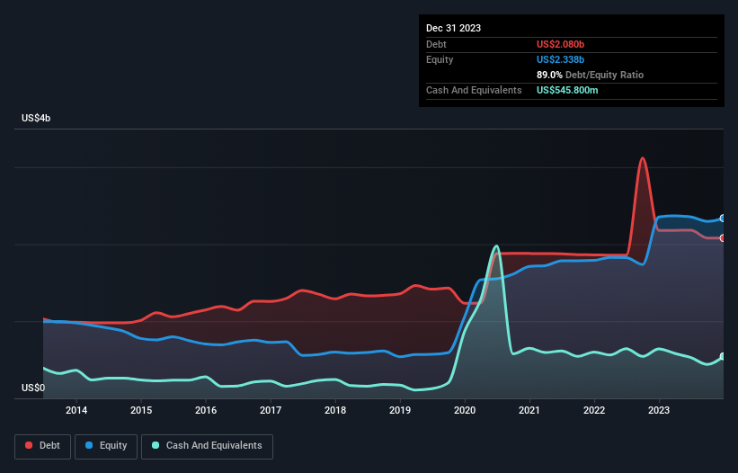Click the 2016 x-axis label
738x473 pixels.
(x=206, y=410)
